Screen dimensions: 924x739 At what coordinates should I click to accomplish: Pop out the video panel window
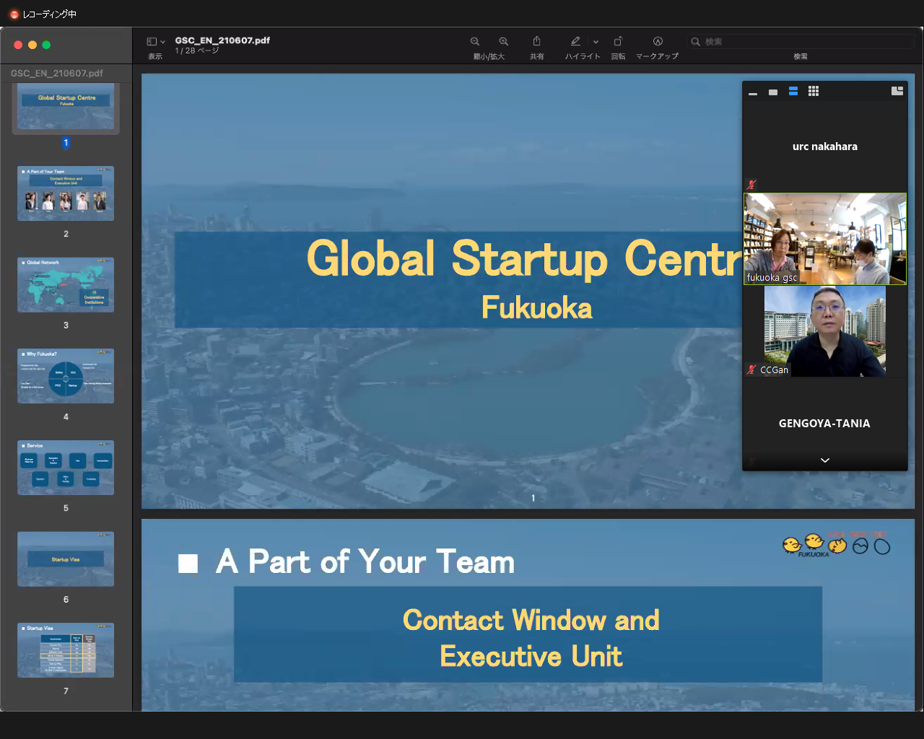[897, 91]
